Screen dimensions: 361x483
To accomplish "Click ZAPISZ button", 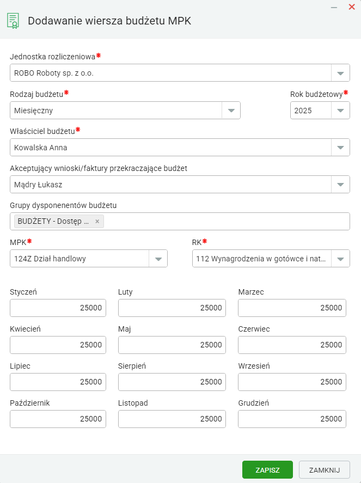I will 267,470.
